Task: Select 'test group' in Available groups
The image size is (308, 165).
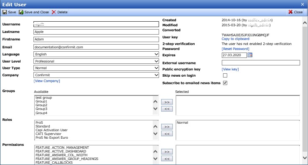Action: pyautogui.click(x=44, y=97)
